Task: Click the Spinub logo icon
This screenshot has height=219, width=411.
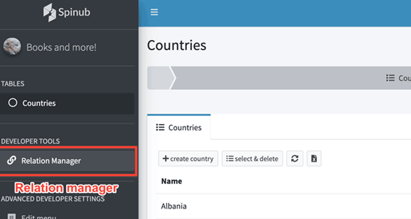Action: (x=50, y=13)
